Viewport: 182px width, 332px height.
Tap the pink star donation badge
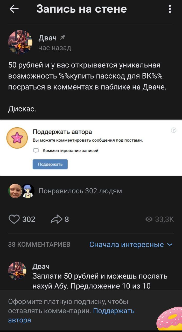(17, 138)
